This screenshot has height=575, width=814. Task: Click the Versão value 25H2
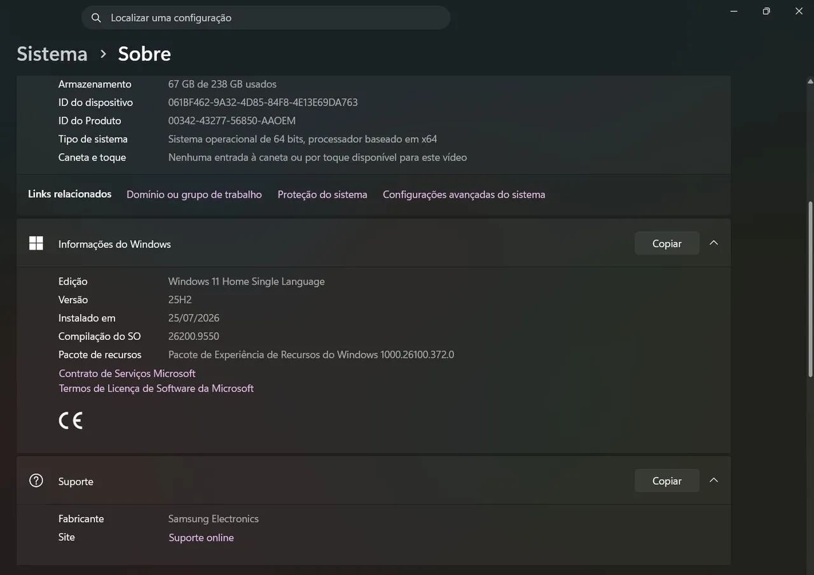(x=180, y=300)
